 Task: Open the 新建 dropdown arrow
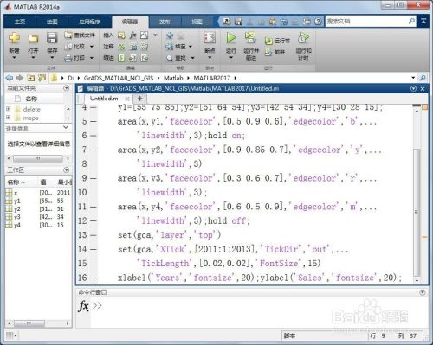14,58
